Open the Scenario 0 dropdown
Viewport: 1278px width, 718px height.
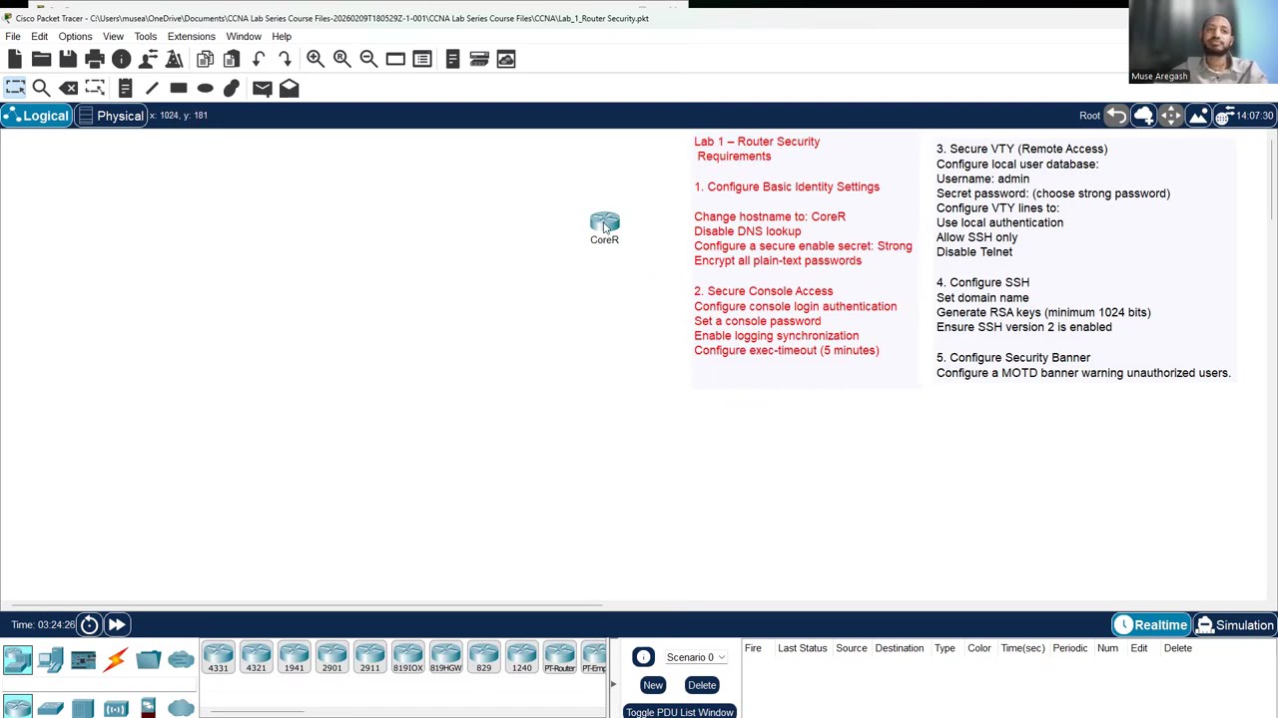click(x=695, y=657)
